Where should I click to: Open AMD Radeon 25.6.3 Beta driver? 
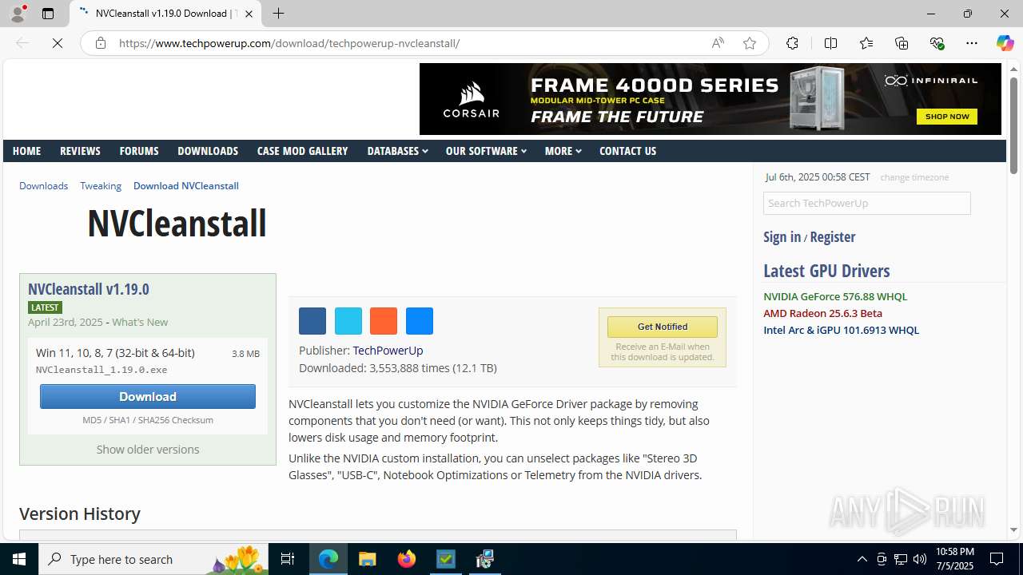pos(822,313)
